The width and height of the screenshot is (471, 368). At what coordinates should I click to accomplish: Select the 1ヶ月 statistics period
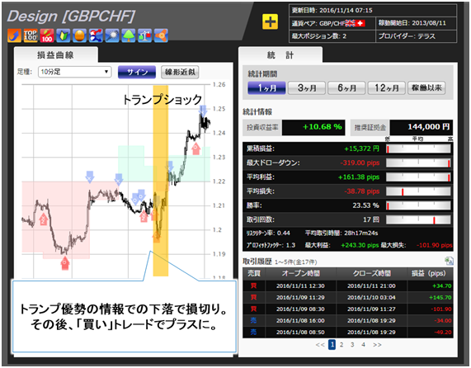coord(266,88)
